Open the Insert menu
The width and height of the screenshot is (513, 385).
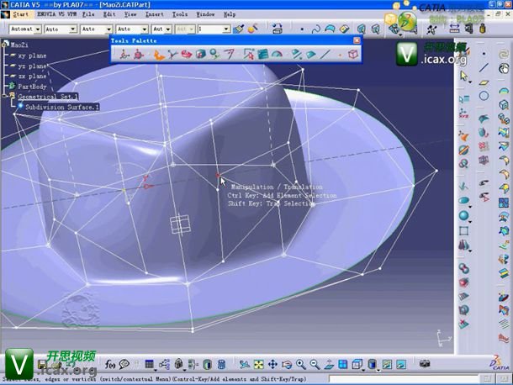coord(156,15)
